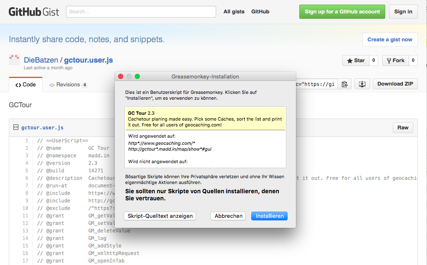Screen dimensions: 427x265
Task: Switch to the Revisions tab
Action: (x=68, y=85)
